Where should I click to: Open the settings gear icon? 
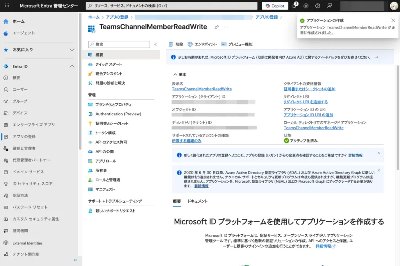pyautogui.click(x=306, y=6)
